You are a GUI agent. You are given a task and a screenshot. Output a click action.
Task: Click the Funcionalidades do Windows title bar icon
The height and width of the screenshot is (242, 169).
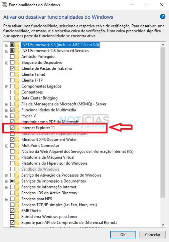(x=4, y=5)
